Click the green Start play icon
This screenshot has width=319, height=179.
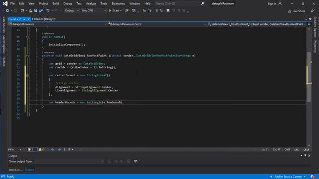pos(110,11)
